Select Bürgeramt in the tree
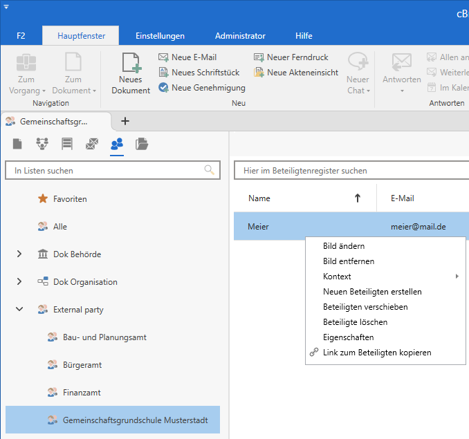The width and height of the screenshot is (469, 439). pos(82,365)
